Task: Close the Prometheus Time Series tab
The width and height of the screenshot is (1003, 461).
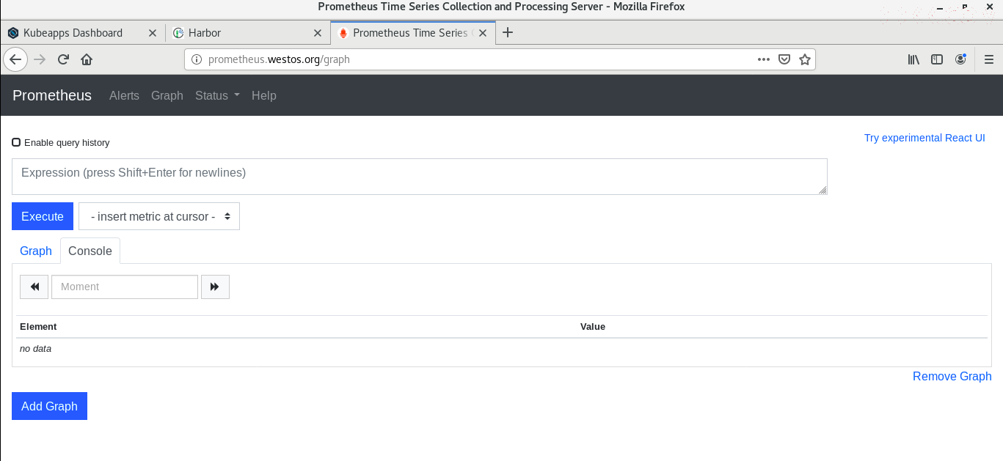Action: 484,33
